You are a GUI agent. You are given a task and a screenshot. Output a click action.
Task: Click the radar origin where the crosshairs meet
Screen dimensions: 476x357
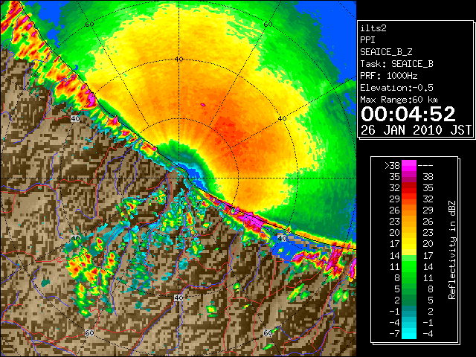click(178, 178)
